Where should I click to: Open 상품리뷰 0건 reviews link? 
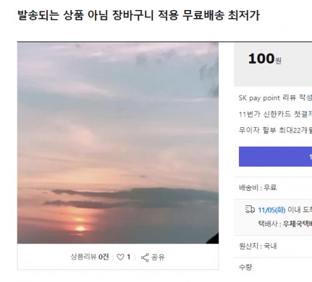point(90,257)
